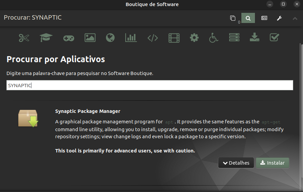Maximize the Boutique de Software window
This screenshot has height=192, width=303.
click(283, 4)
